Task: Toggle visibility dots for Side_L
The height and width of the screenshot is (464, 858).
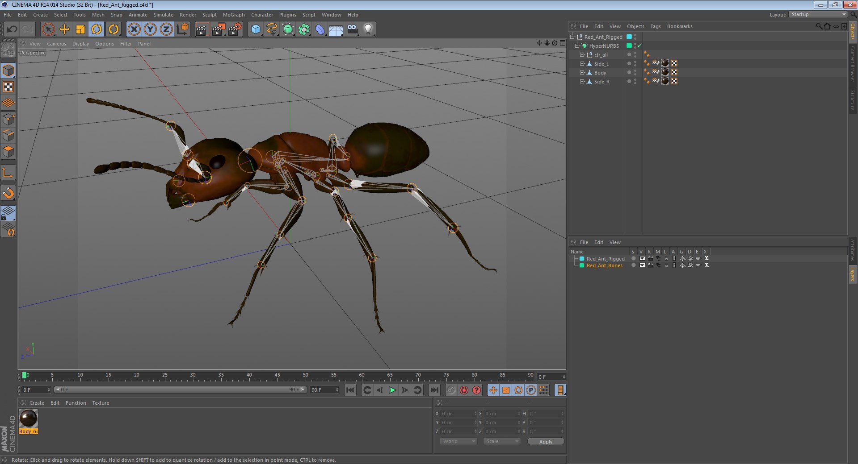Action: click(635, 64)
